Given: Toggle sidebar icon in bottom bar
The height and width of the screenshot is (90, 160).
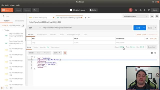Looking at the screenshot, I should pyautogui.click(x=2, y=88).
